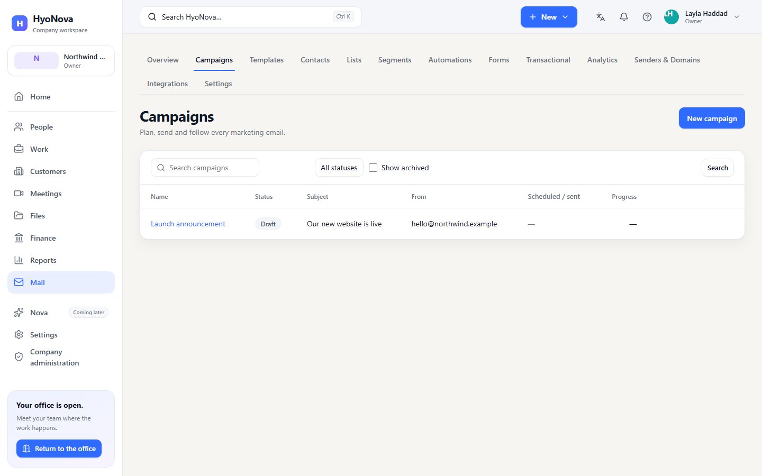
Task: Click the Home sidebar icon
Action: tap(19, 97)
